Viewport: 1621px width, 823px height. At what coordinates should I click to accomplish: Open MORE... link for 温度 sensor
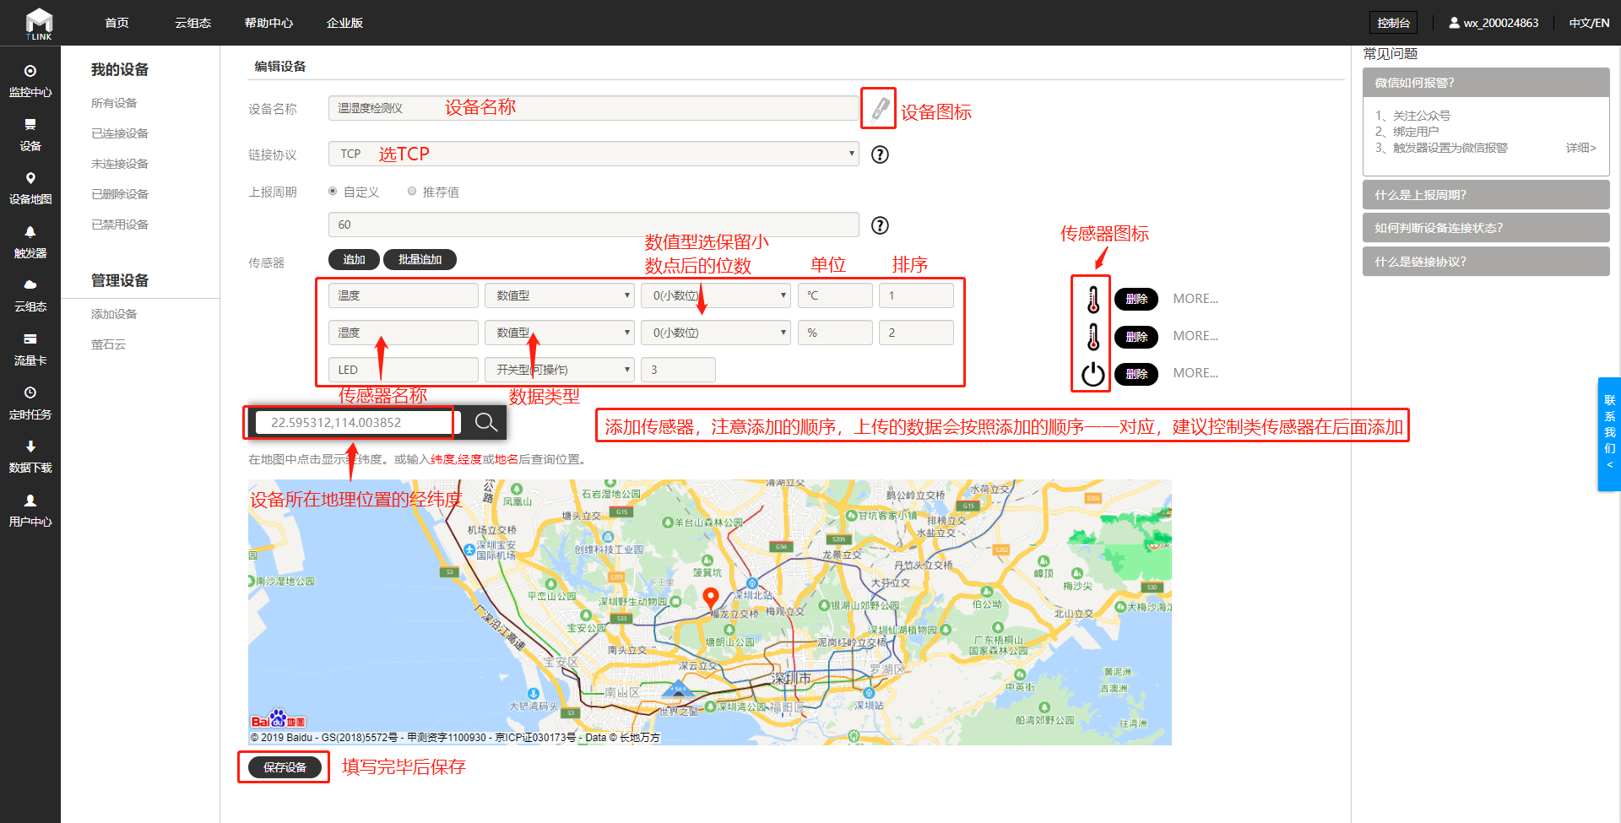click(x=1195, y=299)
